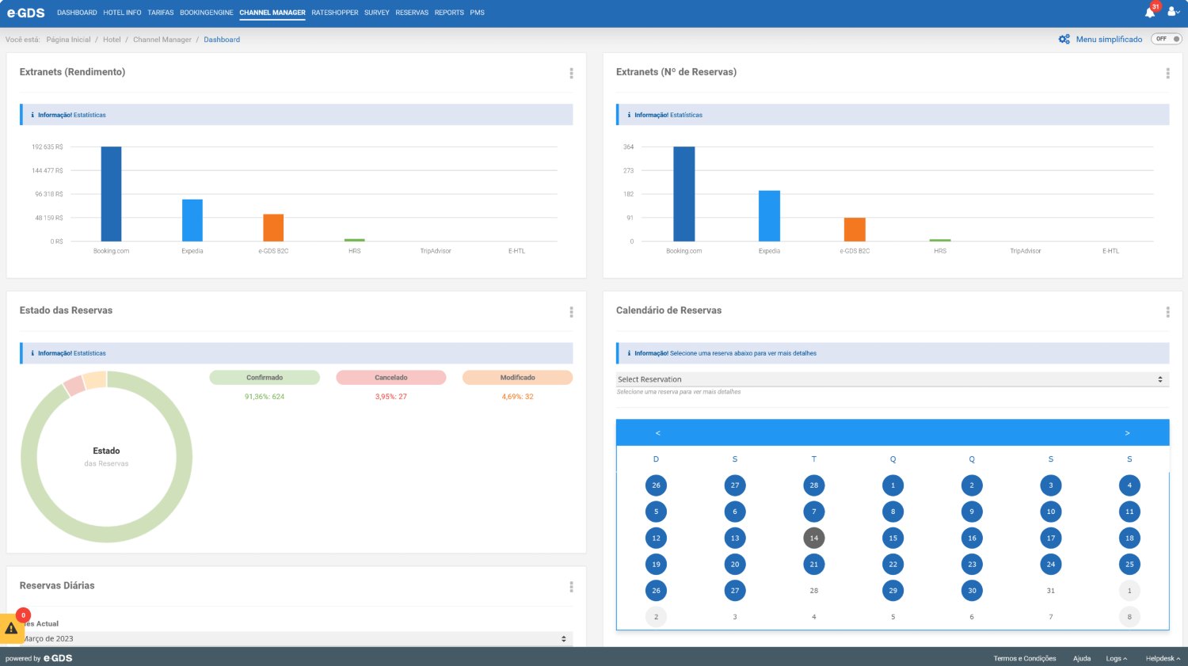Go to previous month in calendar
The width and height of the screenshot is (1188, 666).
pos(657,432)
